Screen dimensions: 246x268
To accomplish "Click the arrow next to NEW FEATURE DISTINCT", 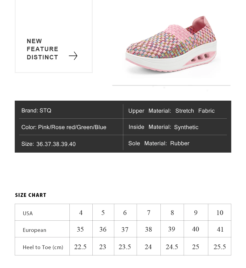I will [x=73, y=56].
